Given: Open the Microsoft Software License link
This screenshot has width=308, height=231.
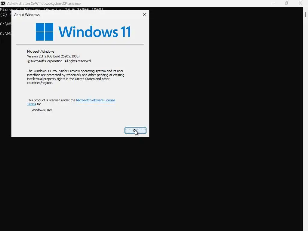Looking at the screenshot, I should tap(95, 100).
